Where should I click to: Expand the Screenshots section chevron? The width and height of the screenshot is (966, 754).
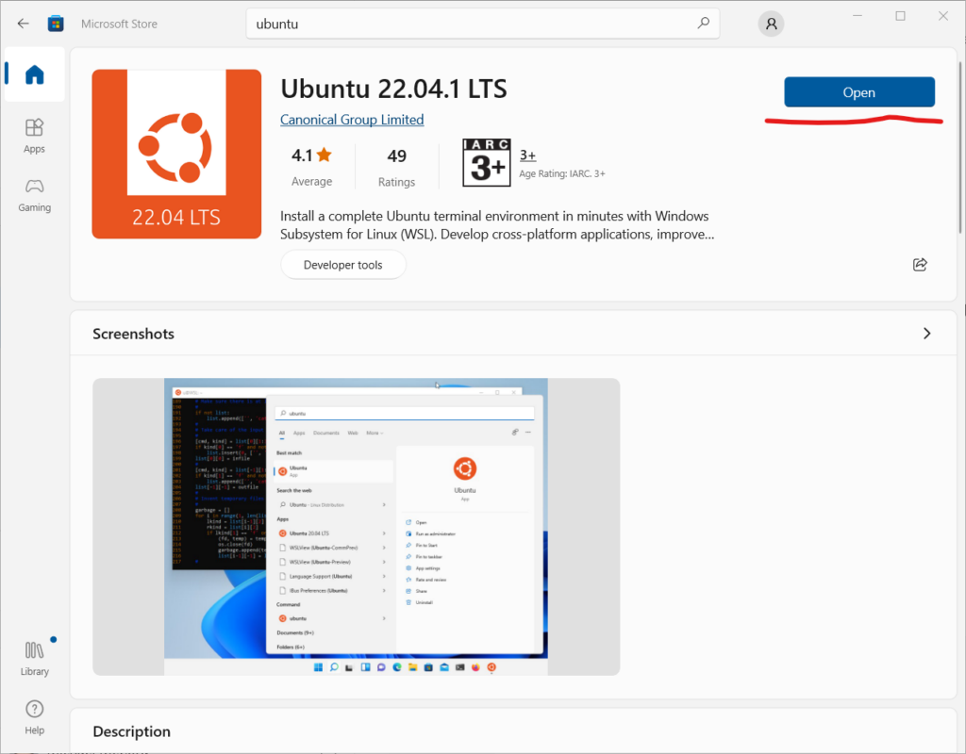point(926,334)
